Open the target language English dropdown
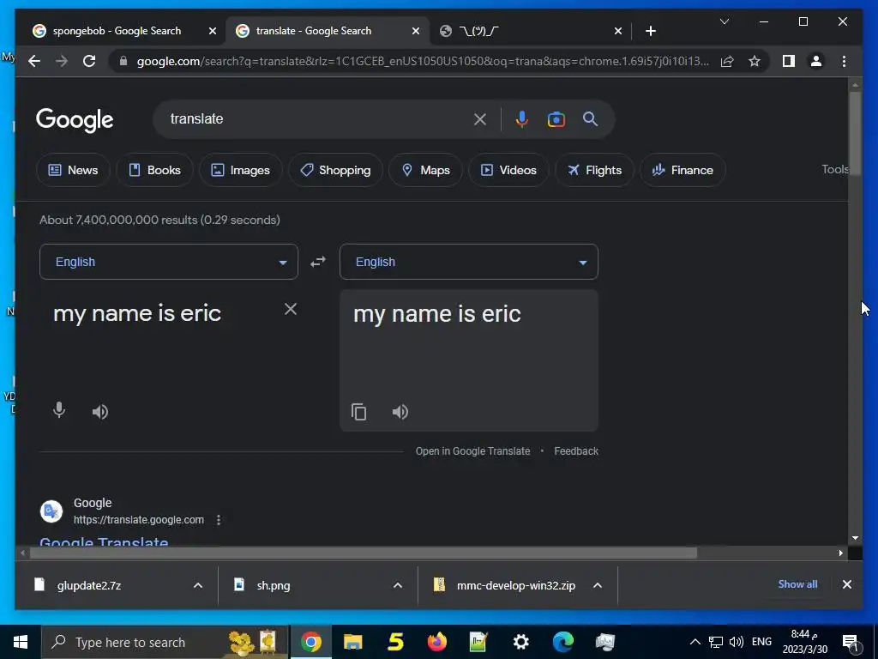The width and height of the screenshot is (878, 659). [x=469, y=262]
